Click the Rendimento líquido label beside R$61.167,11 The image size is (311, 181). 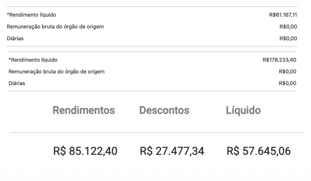pos(32,15)
